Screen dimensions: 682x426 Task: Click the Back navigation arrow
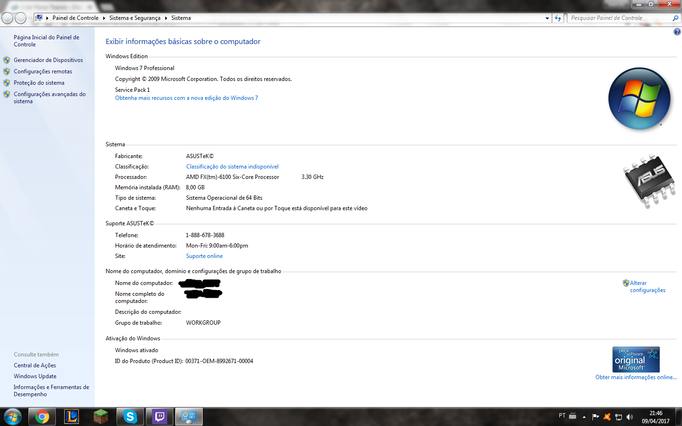7,18
